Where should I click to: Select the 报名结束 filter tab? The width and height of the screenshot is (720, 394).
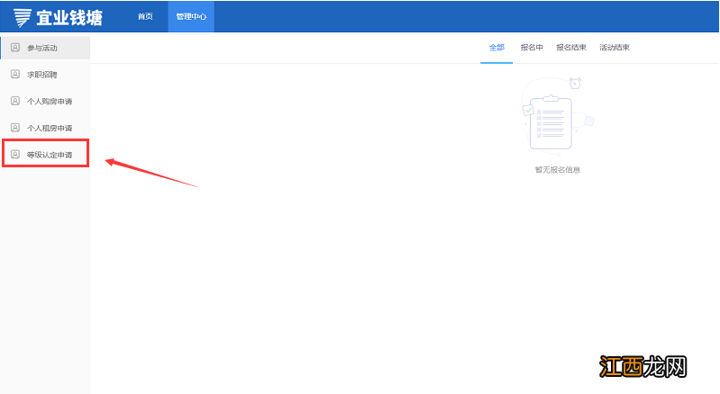pyautogui.click(x=571, y=48)
